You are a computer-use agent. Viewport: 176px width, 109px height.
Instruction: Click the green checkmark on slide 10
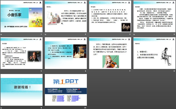59,89
